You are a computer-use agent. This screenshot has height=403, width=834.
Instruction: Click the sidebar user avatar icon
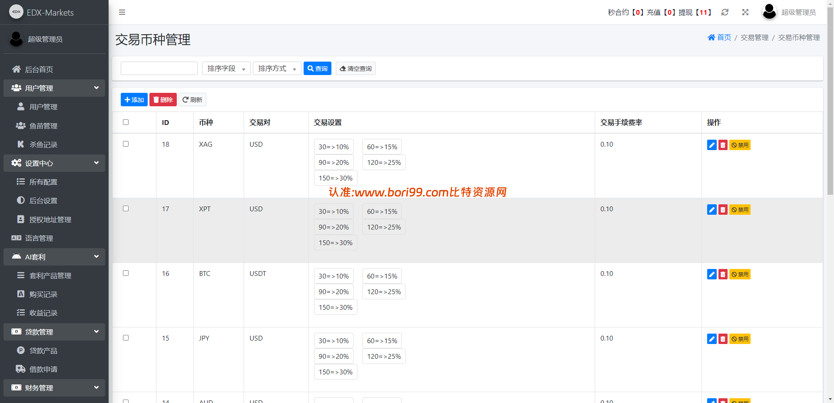pyautogui.click(x=17, y=39)
